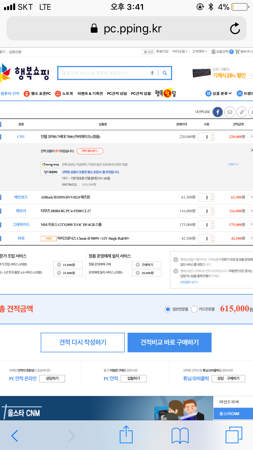Open 컴퓨터 견적 menu
This screenshot has width=253, height=450.
pos(10,93)
